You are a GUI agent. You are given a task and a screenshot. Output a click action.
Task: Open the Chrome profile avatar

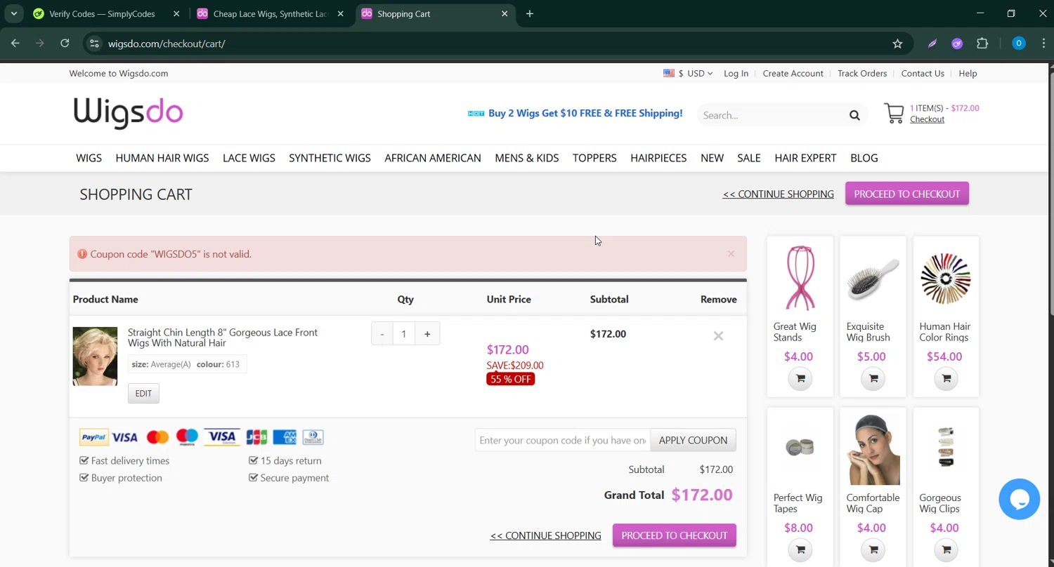point(1018,44)
